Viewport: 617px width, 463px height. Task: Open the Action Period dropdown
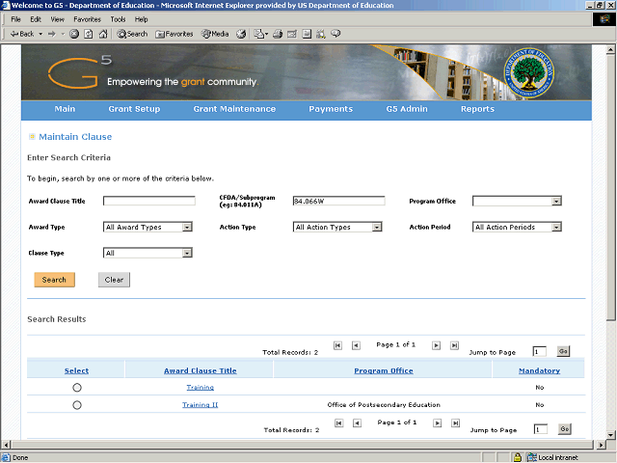(x=517, y=228)
